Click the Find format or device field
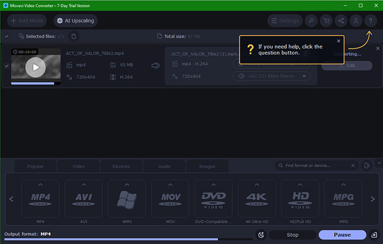Screen dimensions: 383x244 point(317,166)
